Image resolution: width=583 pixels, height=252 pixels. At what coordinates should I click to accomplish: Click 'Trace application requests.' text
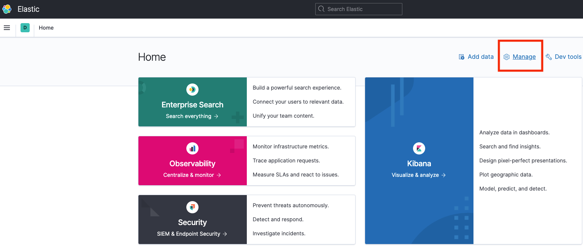286,161
